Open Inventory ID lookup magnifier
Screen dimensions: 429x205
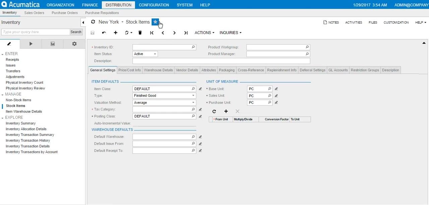(193, 47)
